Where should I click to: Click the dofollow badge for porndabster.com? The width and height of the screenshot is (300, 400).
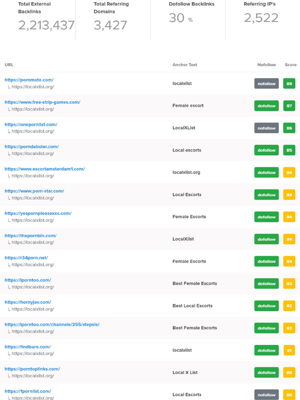click(x=266, y=150)
